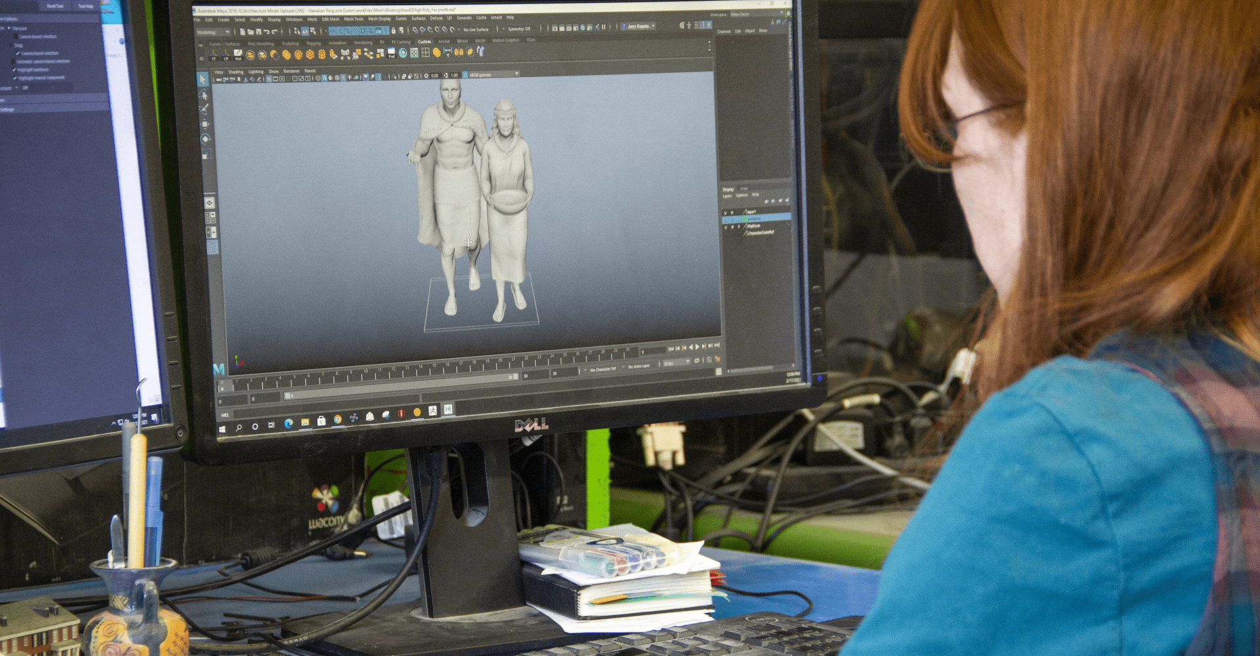Image resolution: width=1260 pixels, height=656 pixels.
Task: Open the No Anim Layer dropdown
Action: tap(636, 366)
